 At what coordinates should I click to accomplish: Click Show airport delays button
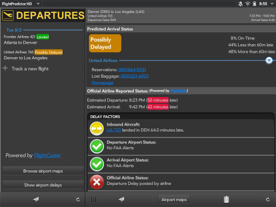click(43, 185)
